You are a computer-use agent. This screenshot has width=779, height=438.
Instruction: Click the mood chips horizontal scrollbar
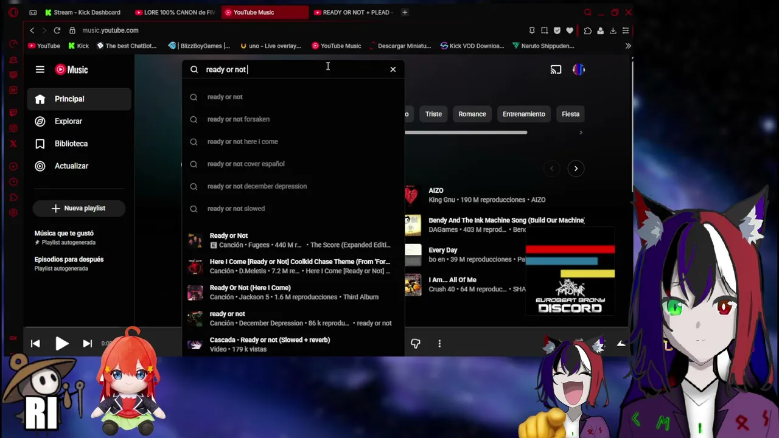point(466,132)
